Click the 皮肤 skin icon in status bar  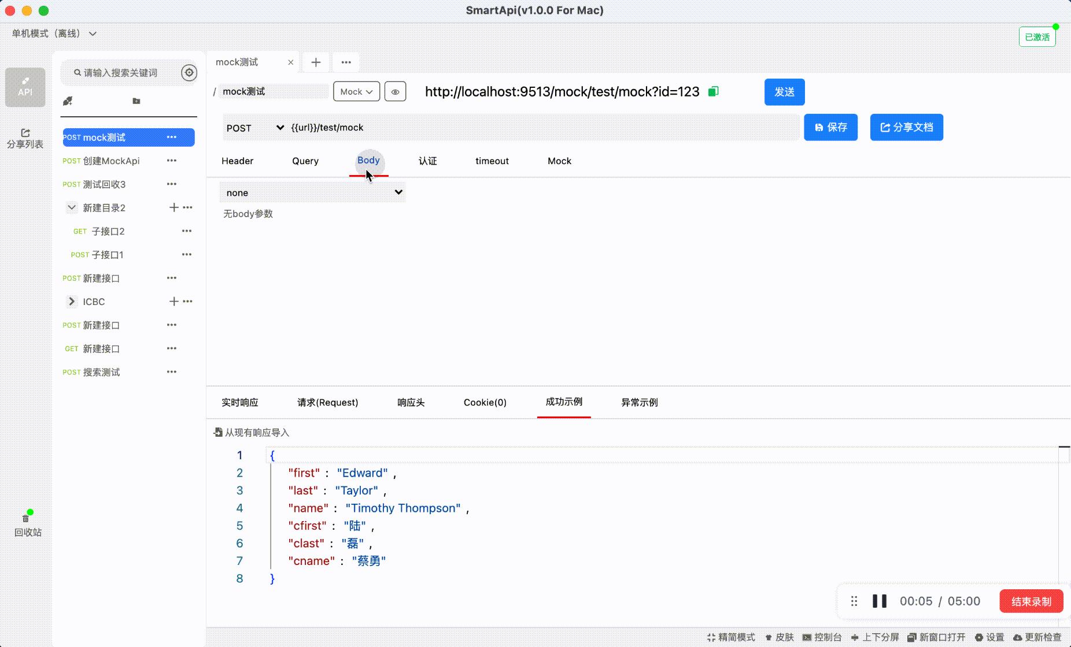pyautogui.click(x=780, y=637)
